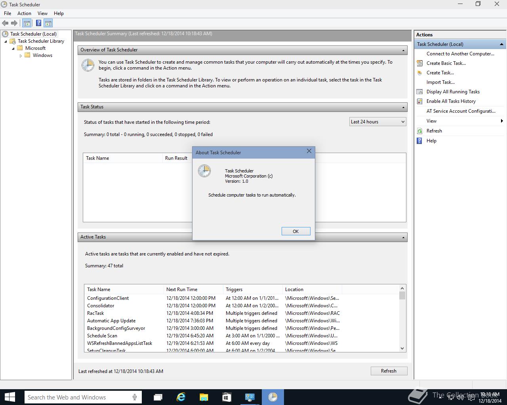Click the Display All Running Tasks icon
Image resolution: width=507 pixels, height=405 pixels.
tap(419, 92)
